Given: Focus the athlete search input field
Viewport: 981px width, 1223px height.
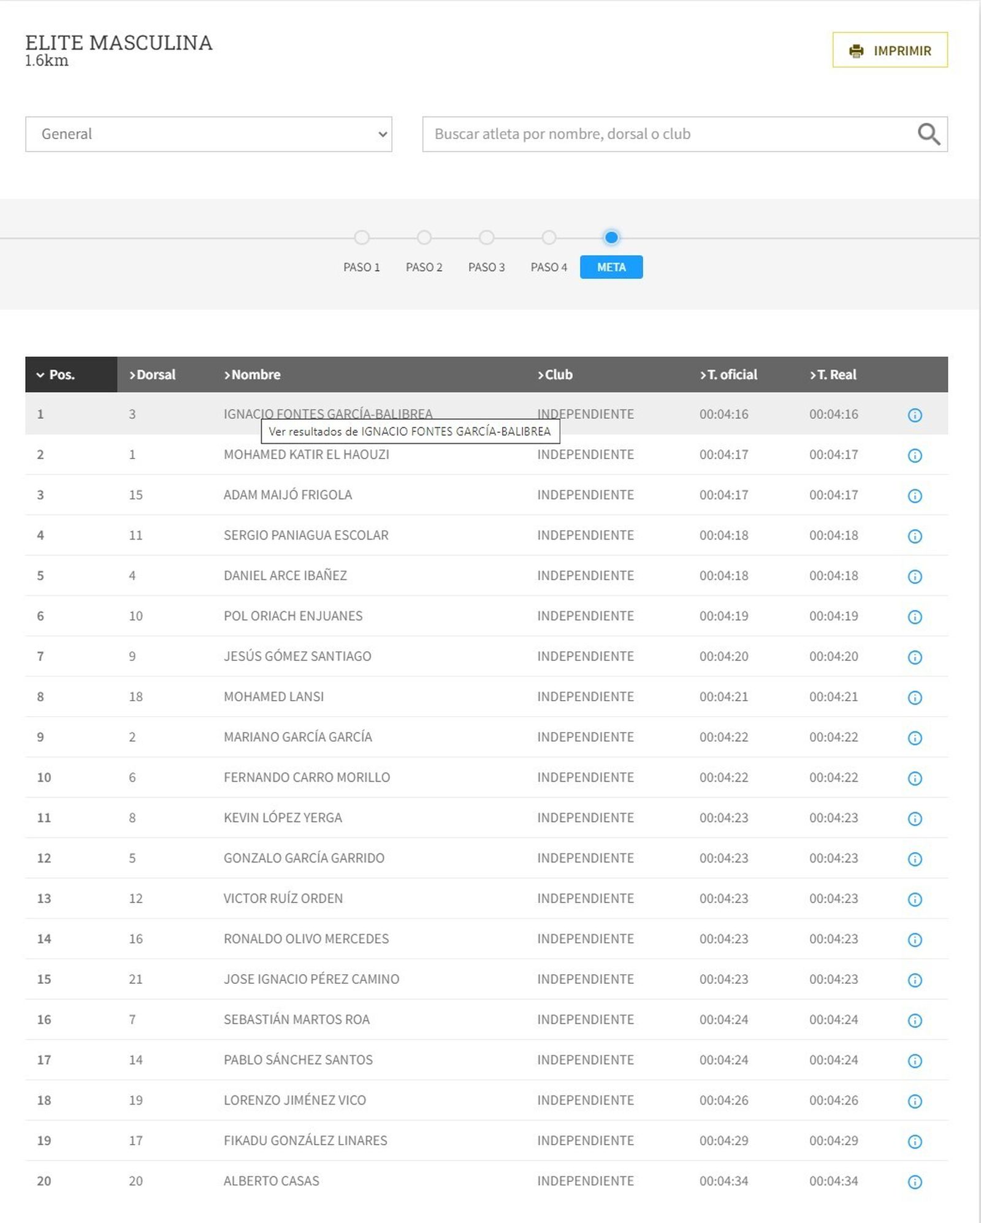Looking at the screenshot, I should (668, 134).
